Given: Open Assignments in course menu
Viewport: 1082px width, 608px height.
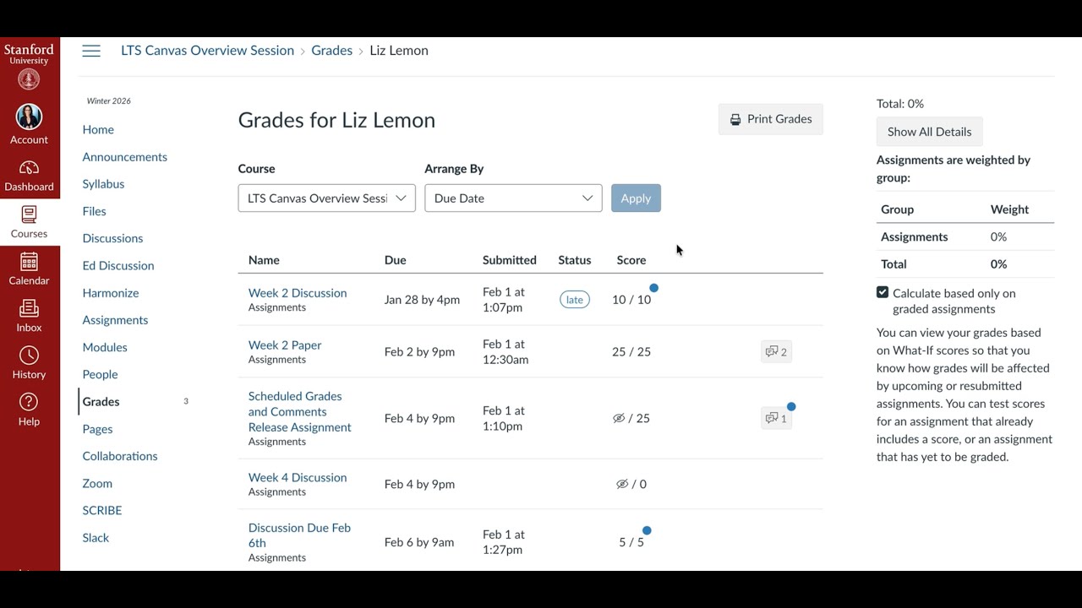Looking at the screenshot, I should (x=115, y=320).
